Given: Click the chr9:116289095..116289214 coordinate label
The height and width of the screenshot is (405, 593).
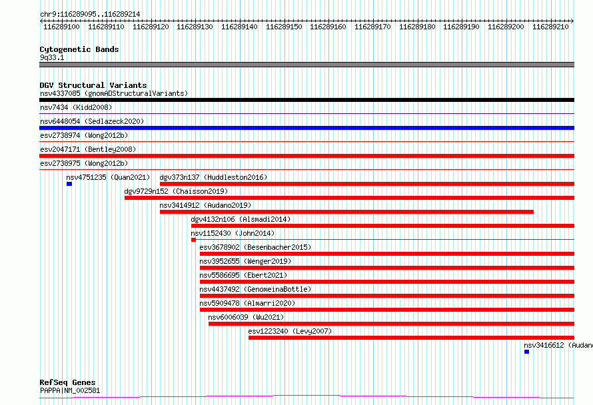Looking at the screenshot, I should click(90, 14).
